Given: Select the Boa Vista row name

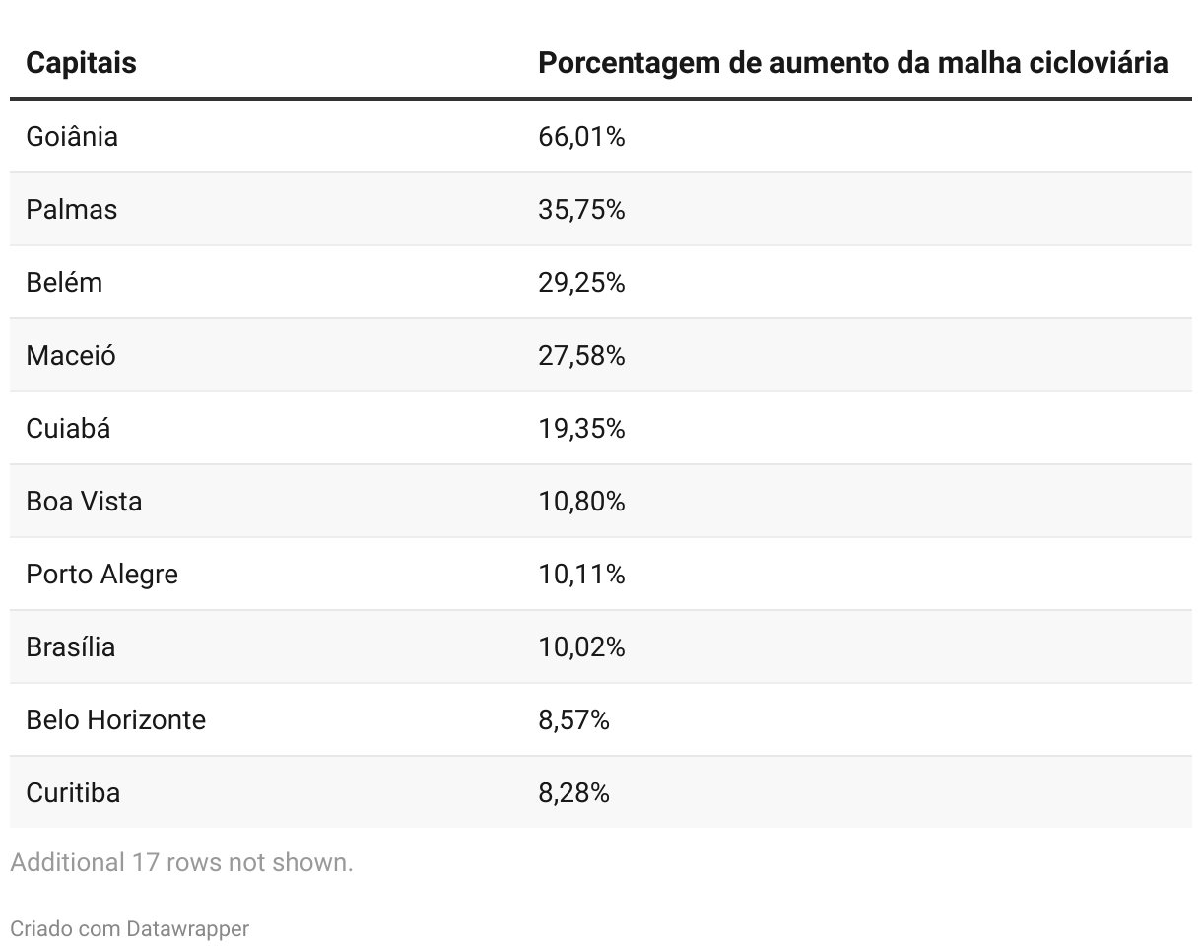Looking at the screenshot, I should [x=84, y=501].
